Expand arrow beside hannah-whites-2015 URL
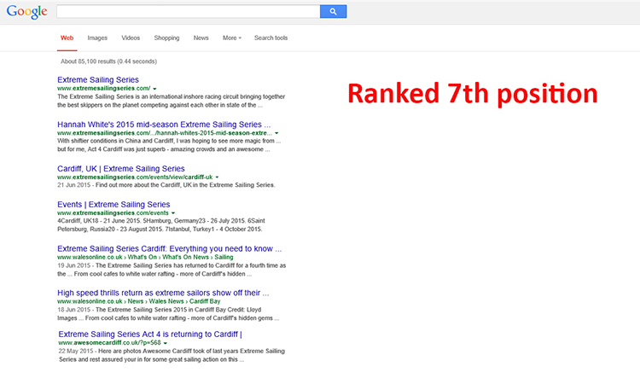 coord(276,133)
